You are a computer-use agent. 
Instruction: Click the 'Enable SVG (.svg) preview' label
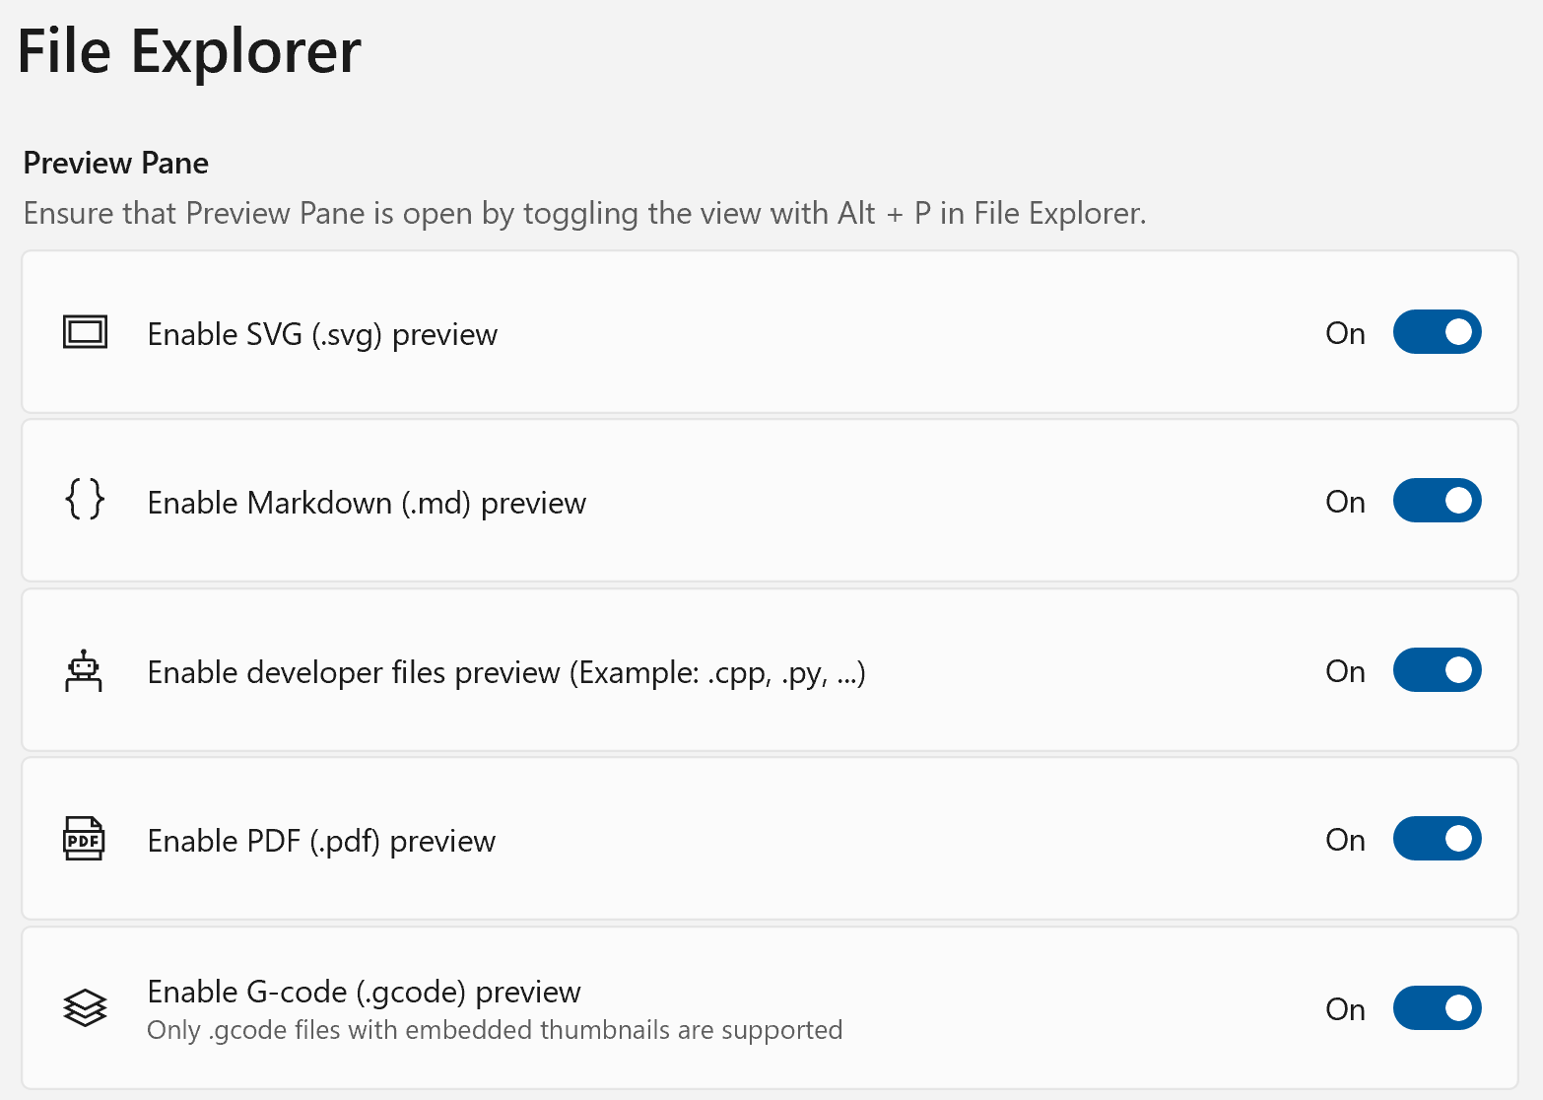pos(322,335)
